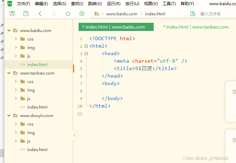Expand the css folder under www.baidu.com
Viewport: 236px width, 163px height.
[16, 39]
